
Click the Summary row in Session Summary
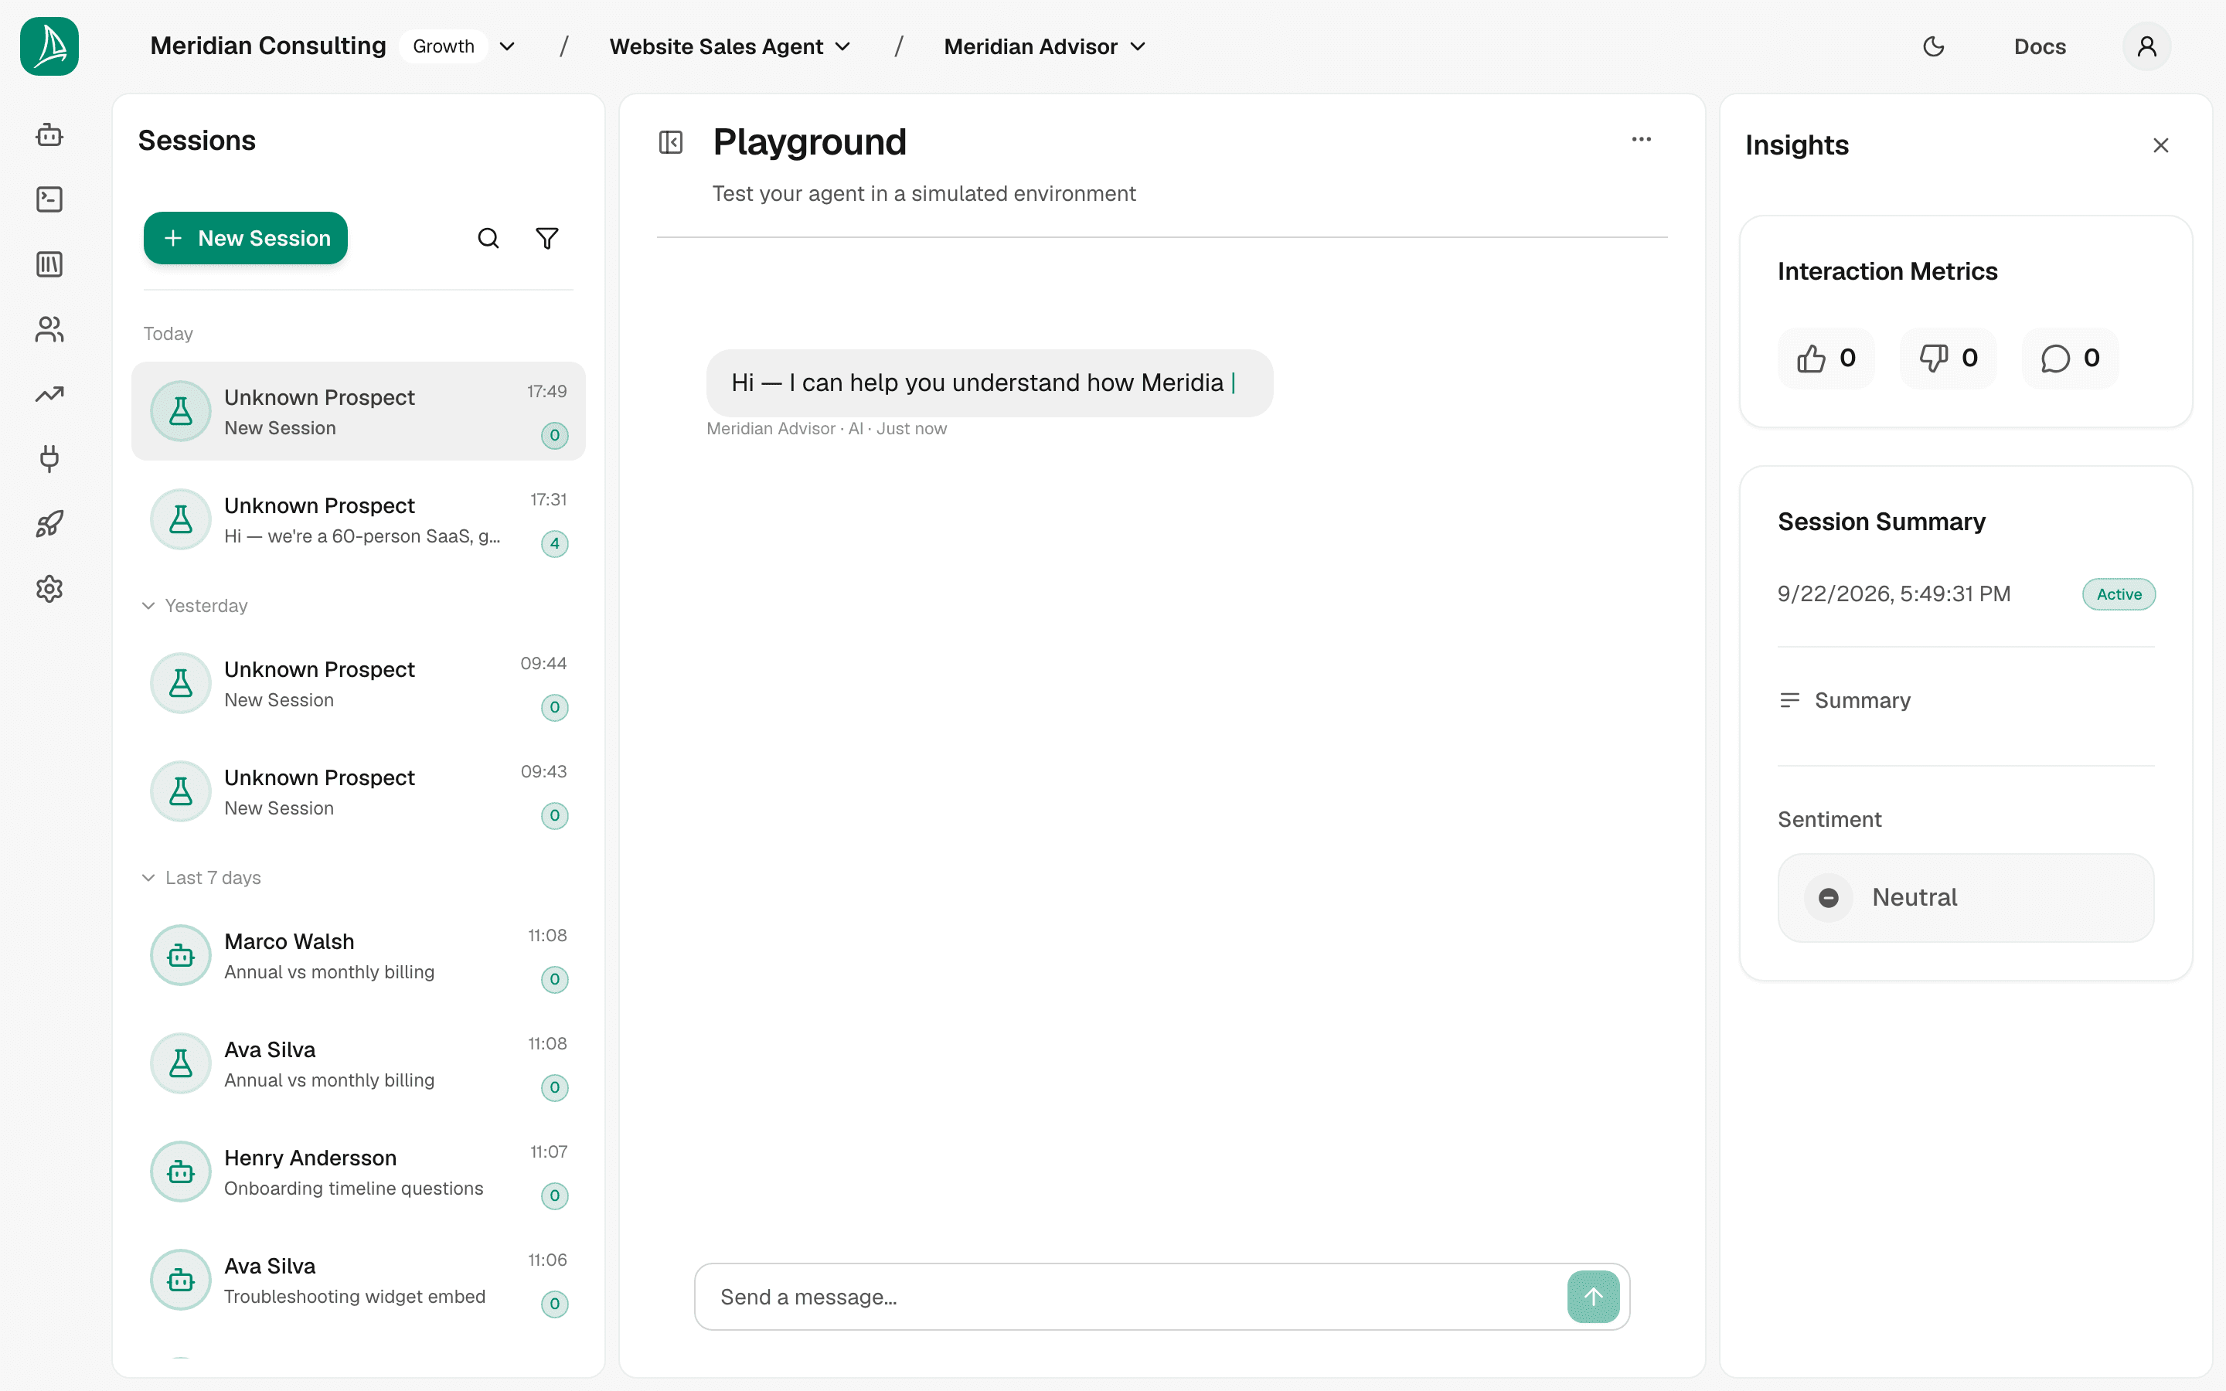[x=1845, y=700]
